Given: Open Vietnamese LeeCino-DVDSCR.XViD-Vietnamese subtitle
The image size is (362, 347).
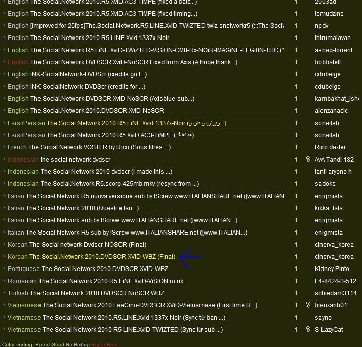Looking at the screenshot, I should 132,305.
